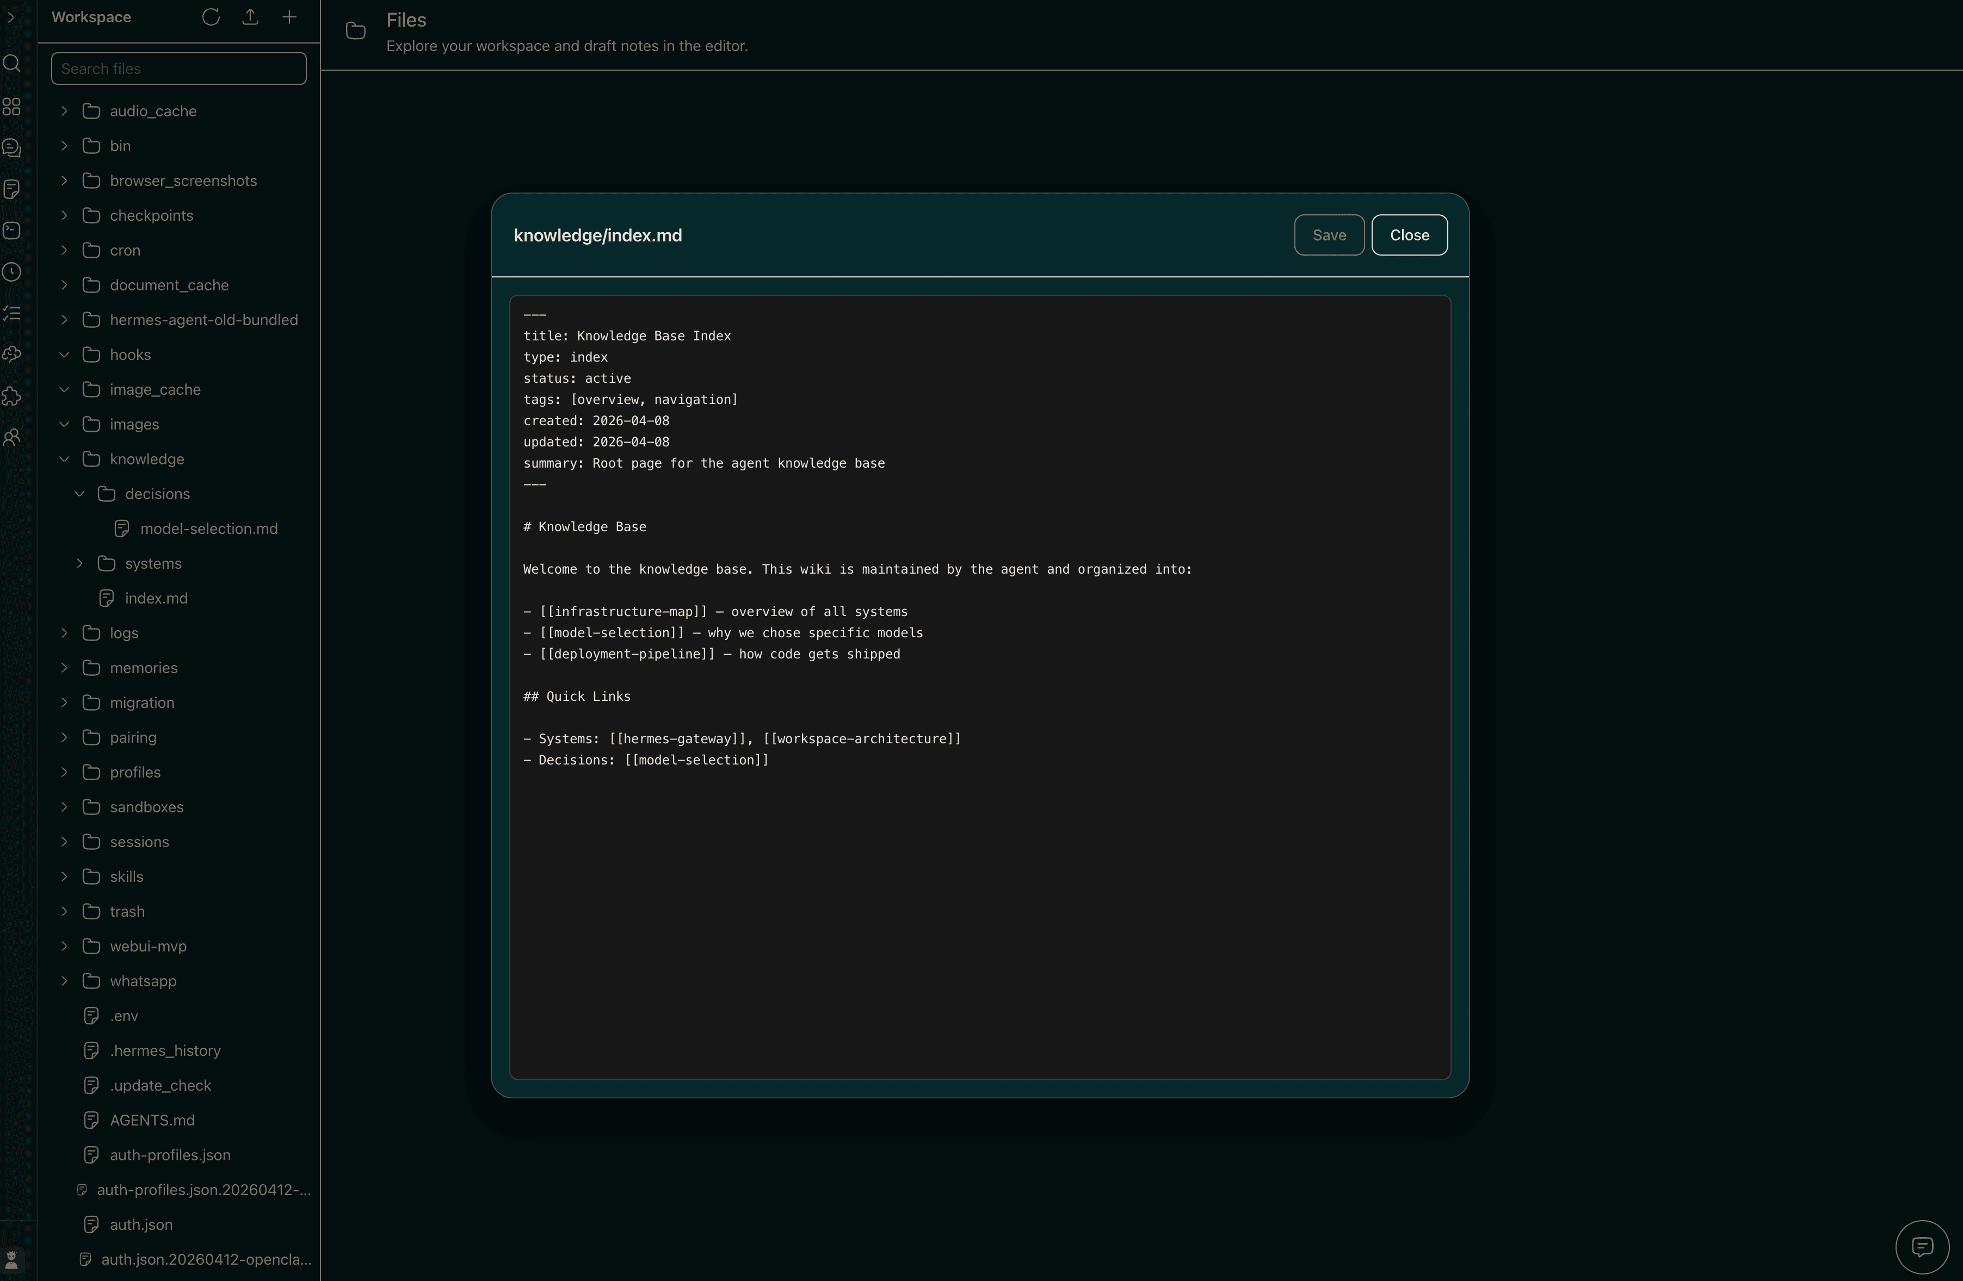The width and height of the screenshot is (1963, 1281).
Task: Click the "## Quick Links" line in editor
Action: point(577,697)
